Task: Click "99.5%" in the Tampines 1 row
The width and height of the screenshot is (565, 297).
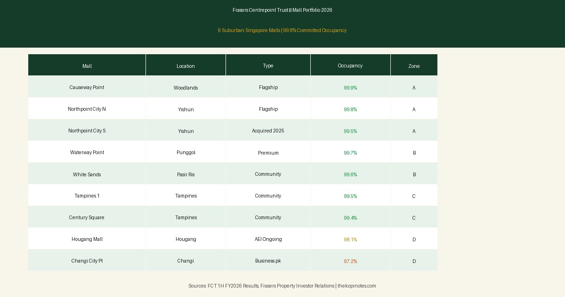Action: pos(350,196)
